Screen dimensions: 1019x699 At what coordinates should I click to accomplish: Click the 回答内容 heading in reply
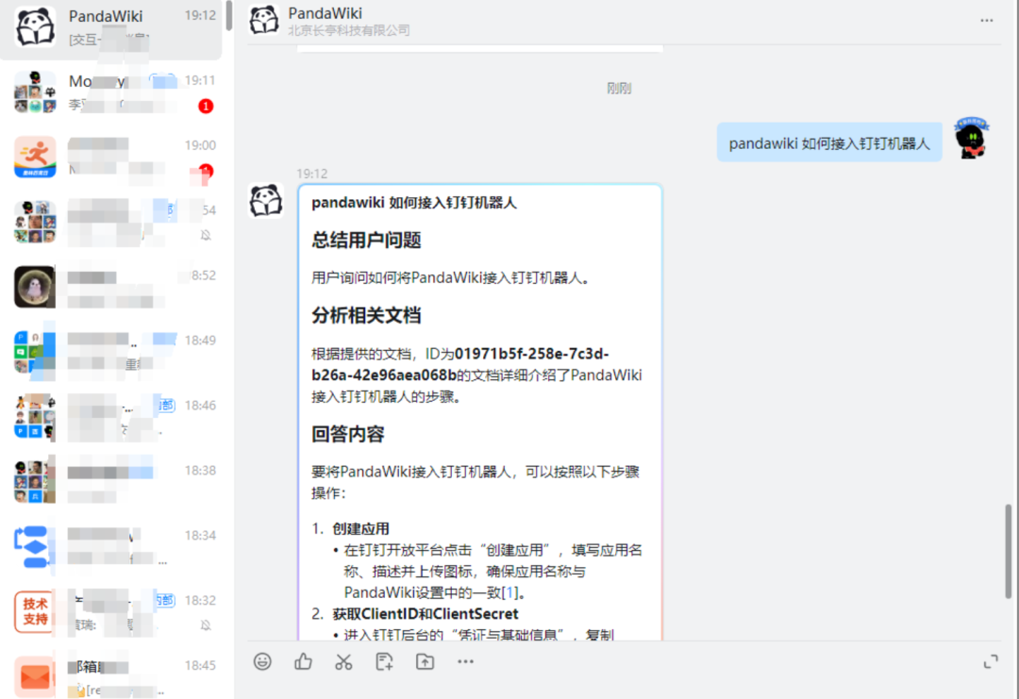click(x=347, y=434)
